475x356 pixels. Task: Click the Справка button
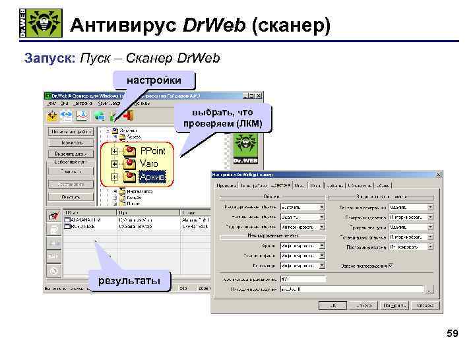pyautogui.click(x=426, y=305)
